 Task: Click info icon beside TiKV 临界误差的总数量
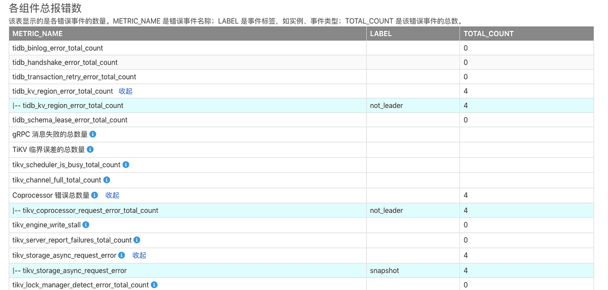click(x=90, y=149)
